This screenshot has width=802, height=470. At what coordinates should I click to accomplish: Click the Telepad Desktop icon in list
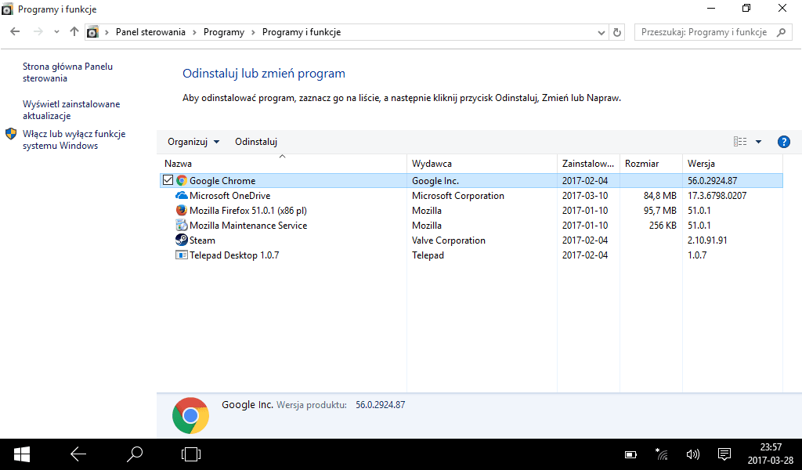tap(182, 255)
